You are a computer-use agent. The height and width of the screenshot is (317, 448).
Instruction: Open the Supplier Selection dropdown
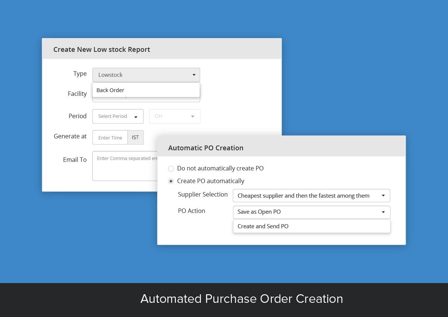311,196
